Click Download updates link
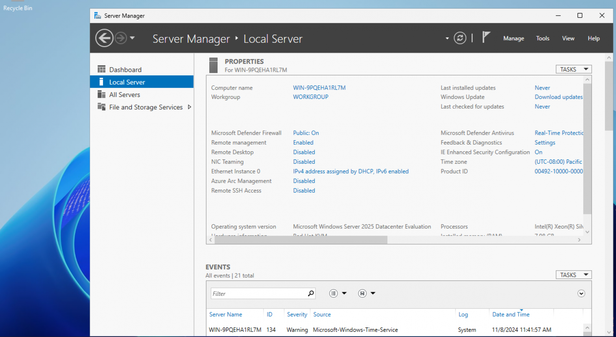This screenshot has width=616, height=337. click(559, 97)
